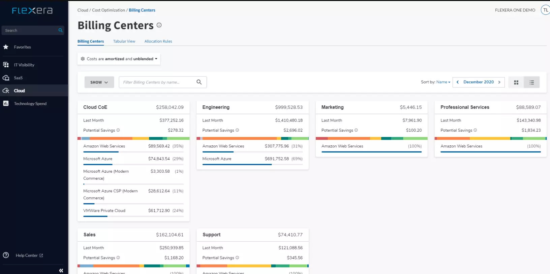Click Cloud CoE cost category color bar

click(133, 138)
